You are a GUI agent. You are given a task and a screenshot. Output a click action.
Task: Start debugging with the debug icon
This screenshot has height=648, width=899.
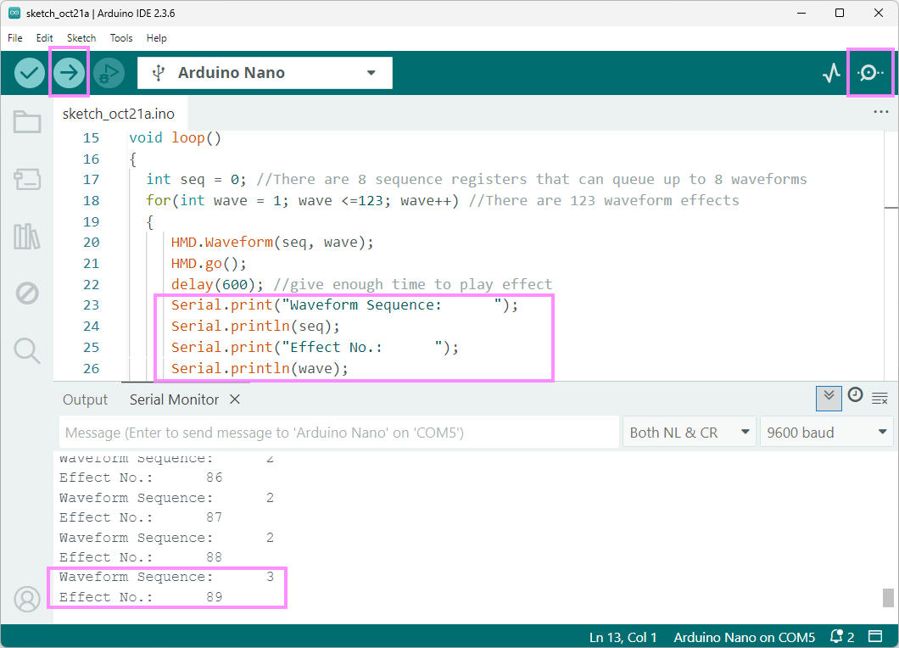(x=109, y=73)
